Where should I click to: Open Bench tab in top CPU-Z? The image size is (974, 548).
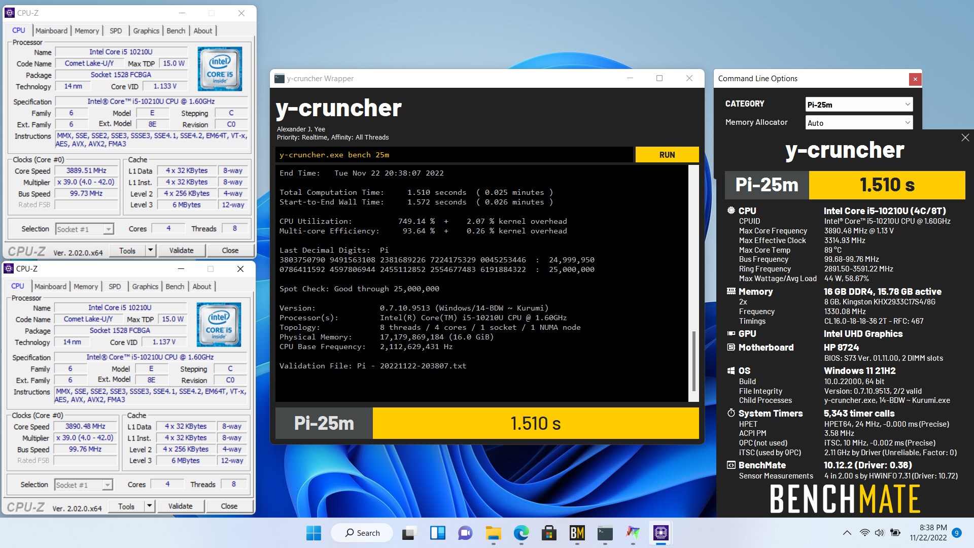pos(176,30)
